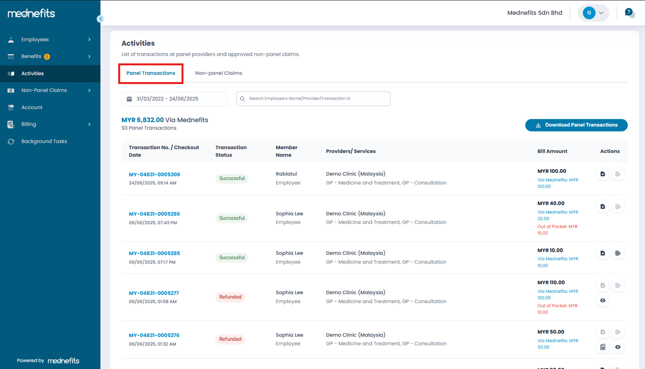Click the Bill Amount column header
The width and height of the screenshot is (645, 369).
tap(552, 152)
